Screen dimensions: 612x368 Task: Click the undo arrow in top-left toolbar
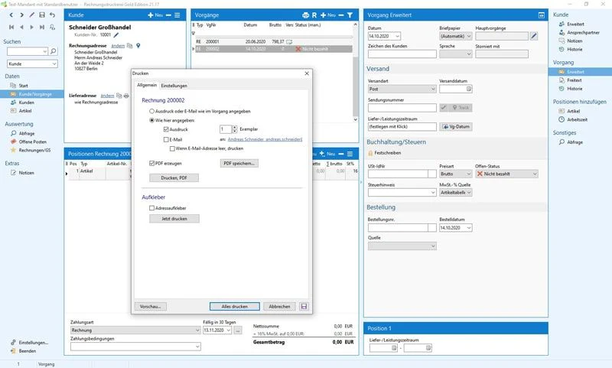coord(52,15)
